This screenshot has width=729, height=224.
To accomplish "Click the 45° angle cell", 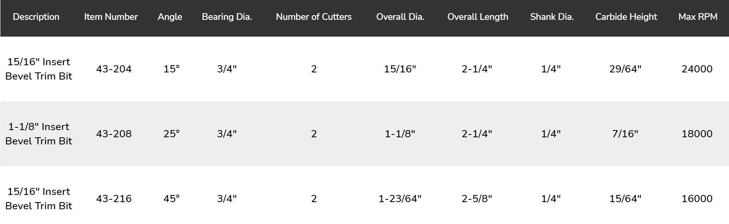I will [x=172, y=199].
